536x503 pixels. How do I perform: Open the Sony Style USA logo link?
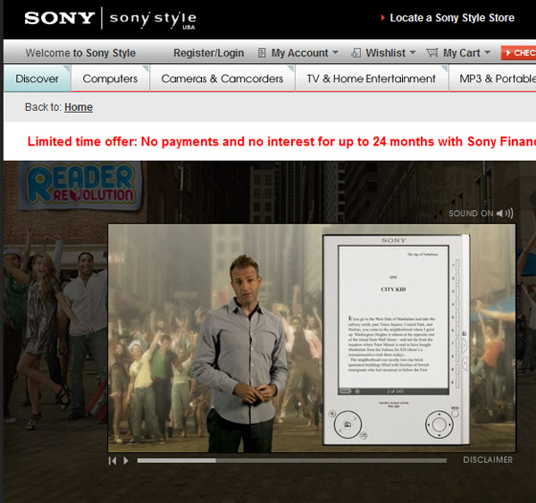[x=153, y=20]
